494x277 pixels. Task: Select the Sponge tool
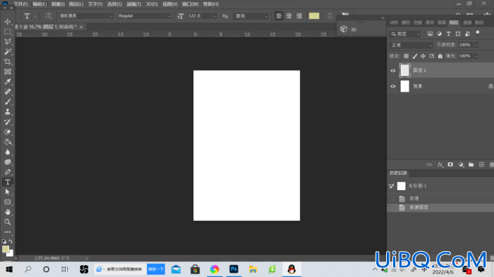pyautogui.click(x=8, y=162)
